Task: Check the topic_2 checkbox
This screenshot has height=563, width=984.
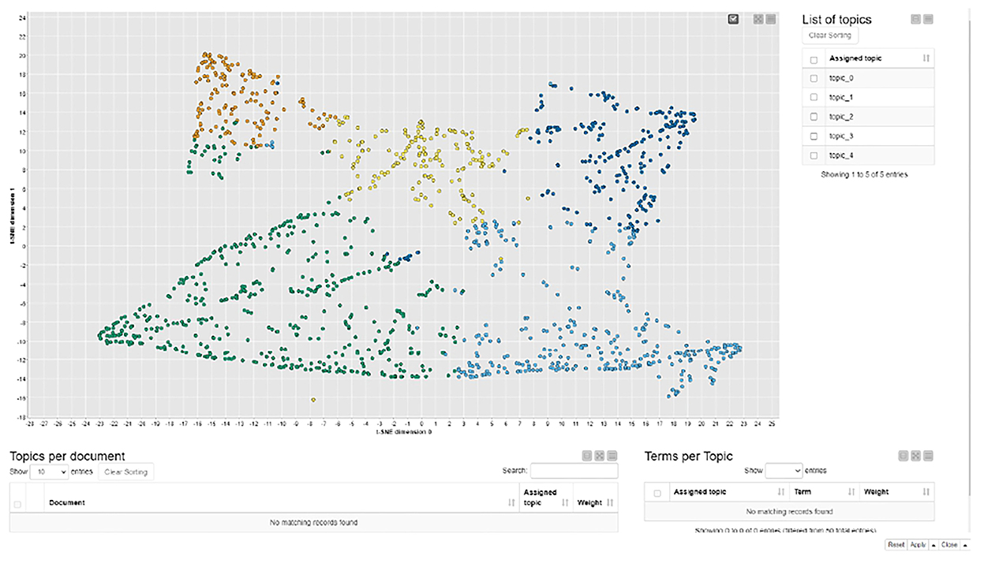Action: point(814,117)
